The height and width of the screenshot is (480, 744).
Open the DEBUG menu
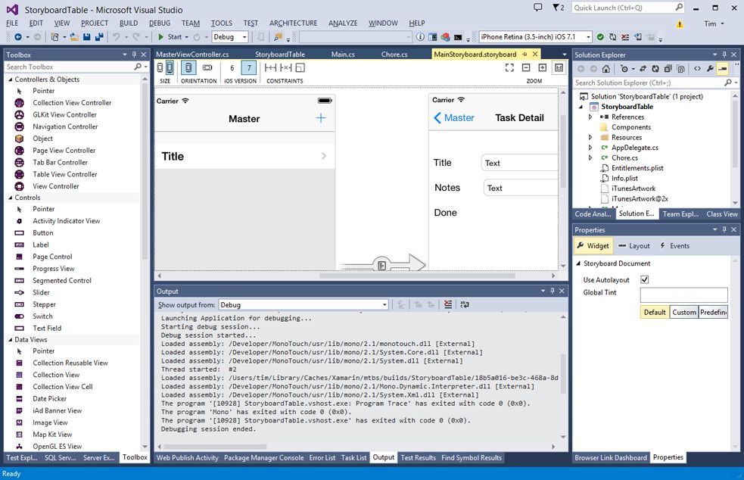coord(160,23)
